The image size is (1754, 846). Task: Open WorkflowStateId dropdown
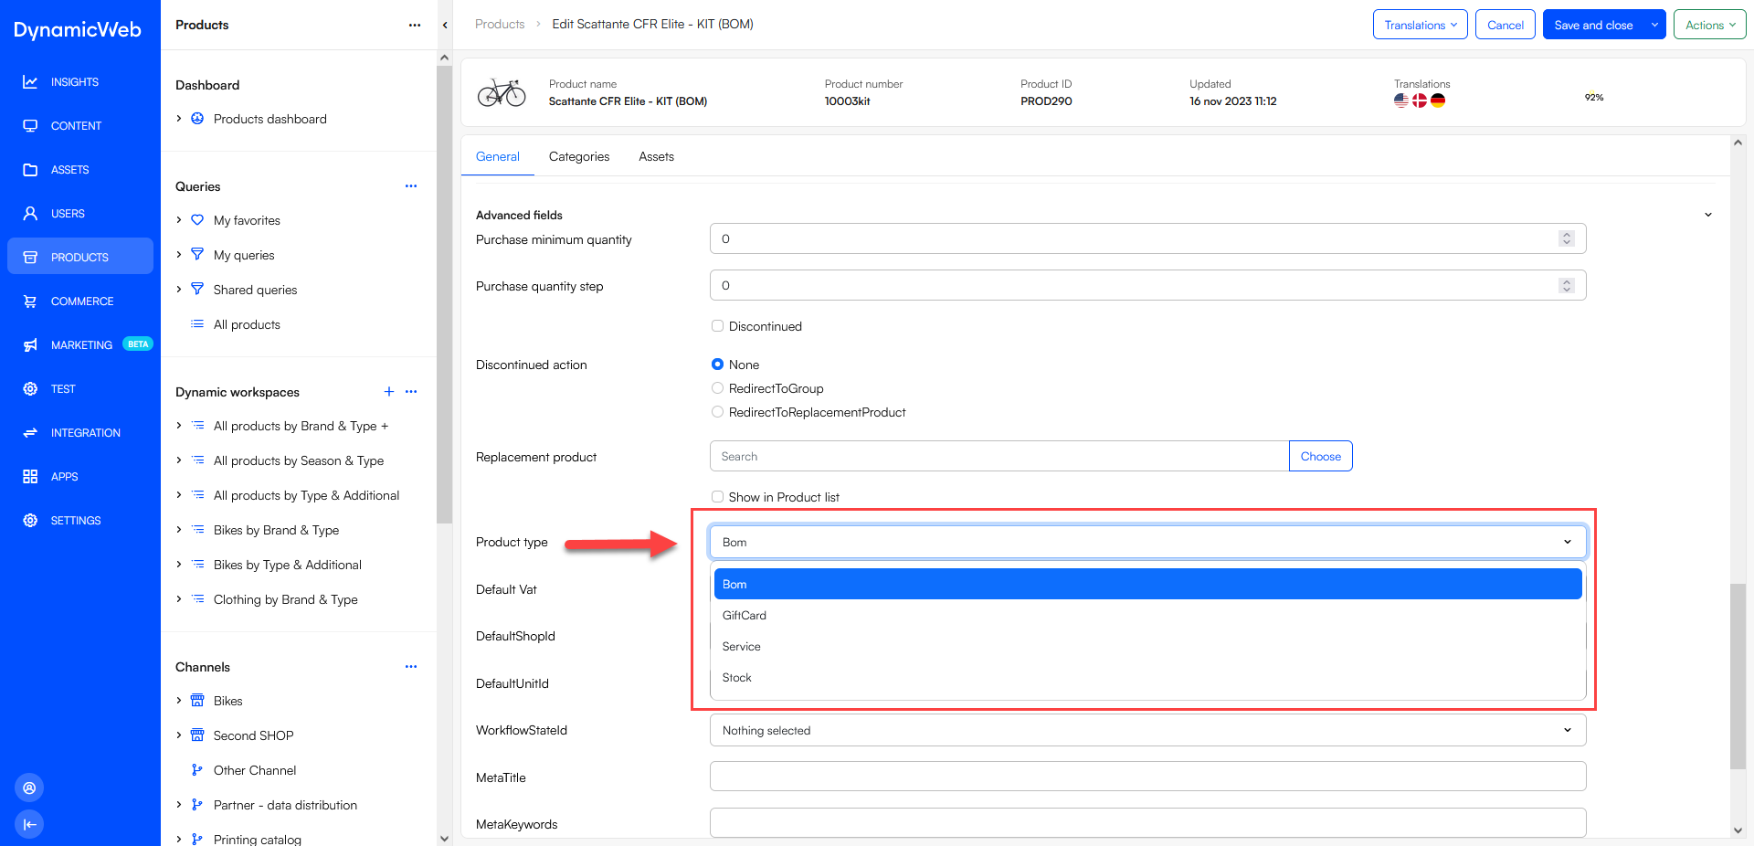1147,730
